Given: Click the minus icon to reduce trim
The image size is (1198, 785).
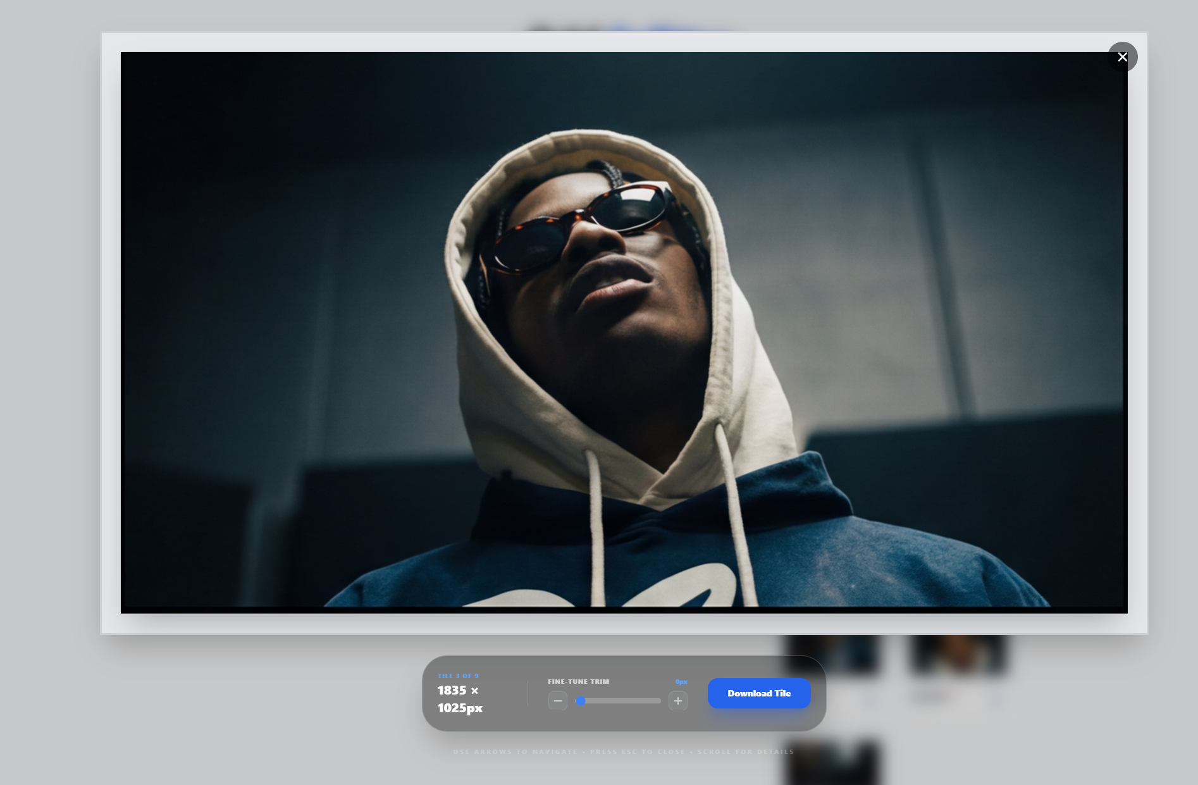Looking at the screenshot, I should tap(557, 701).
